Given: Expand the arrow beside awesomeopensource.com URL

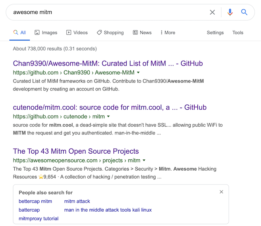Looking at the screenshot, I should click(x=144, y=160).
